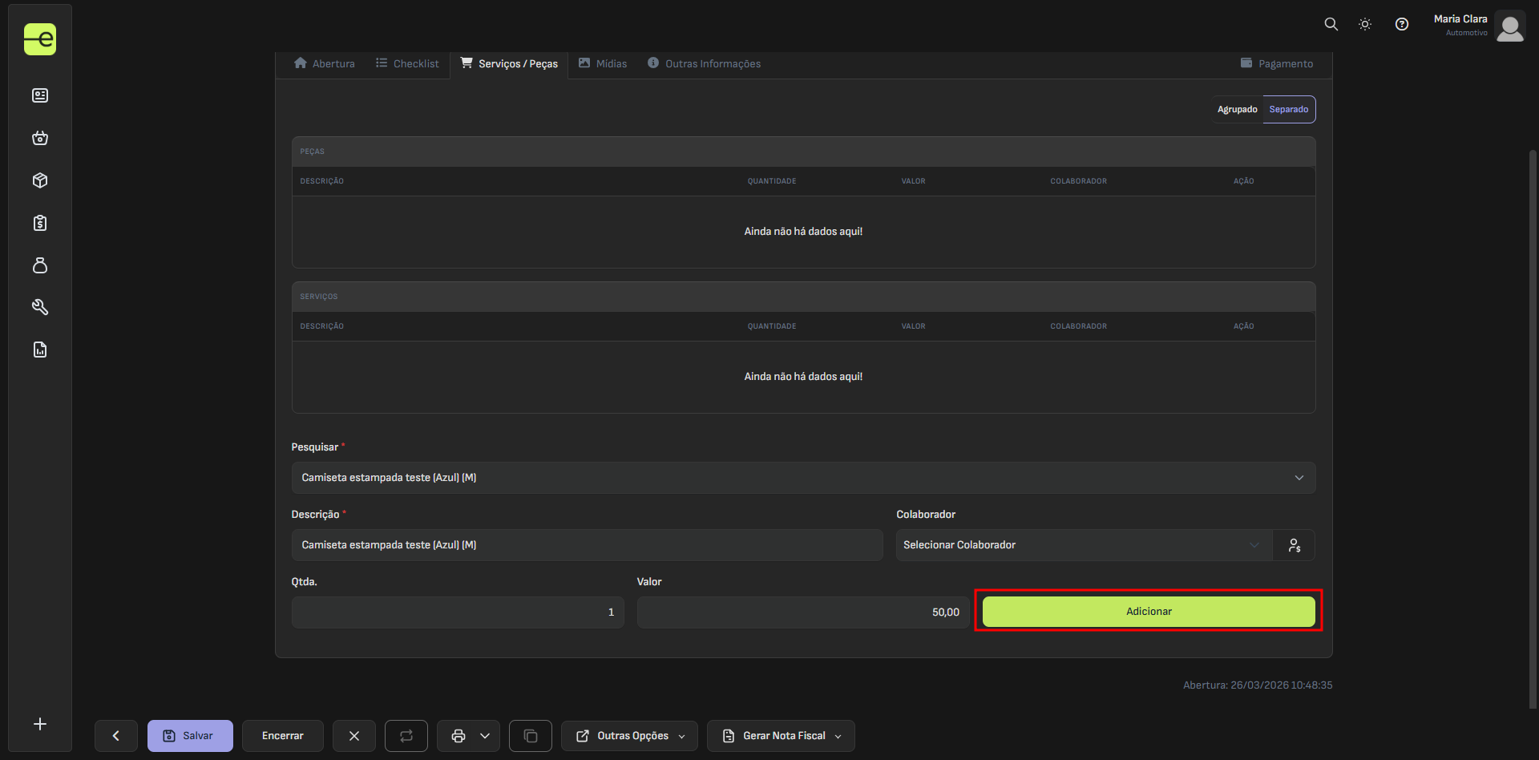
Task: Open the Selecionar Colaborador dropdown
Action: [x=1082, y=545]
